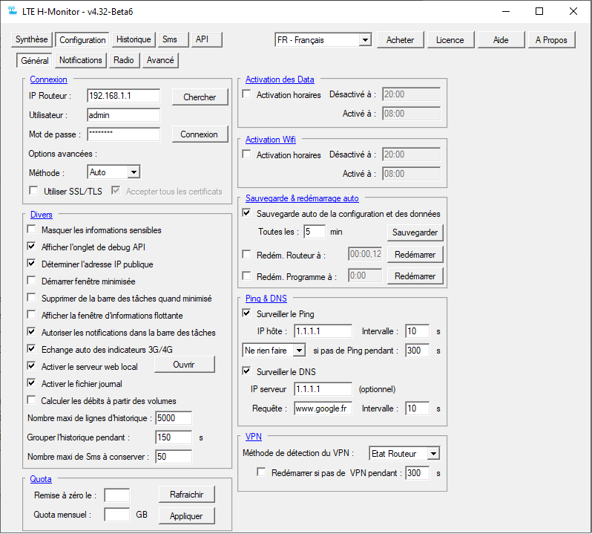Disable 'Activer le fichier journal' checkbox
The height and width of the screenshot is (534, 592).
pyautogui.click(x=32, y=384)
